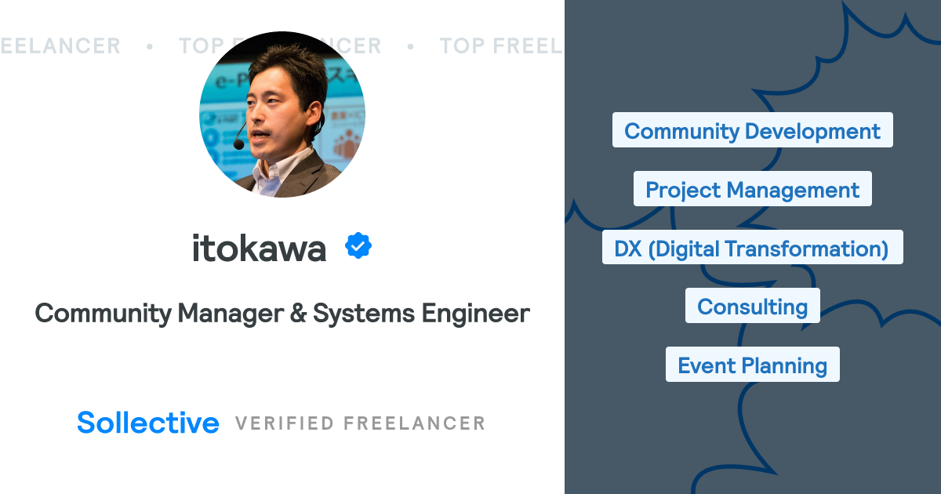Open the Sollective logo link
This screenshot has width=941, height=494.
tap(148, 423)
